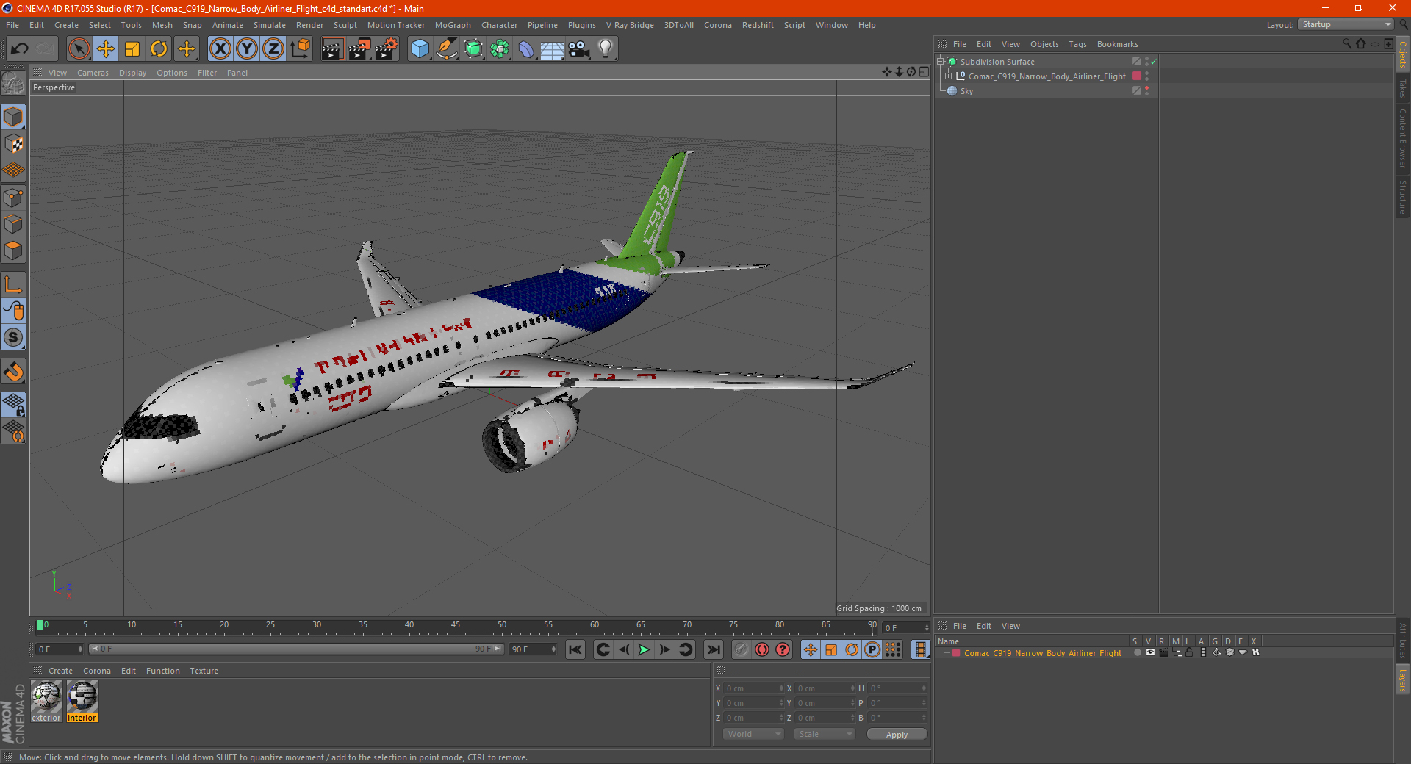Select the Live Selection tool
This screenshot has height=764, width=1411.
click(79, 49)
